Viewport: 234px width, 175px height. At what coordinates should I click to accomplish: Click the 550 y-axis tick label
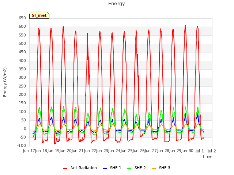click(22, 35)
